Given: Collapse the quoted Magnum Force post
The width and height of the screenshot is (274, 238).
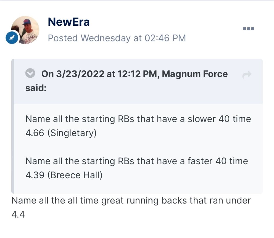Looking at the screenshot, I should pyautogui.click(x=30, y=73).
